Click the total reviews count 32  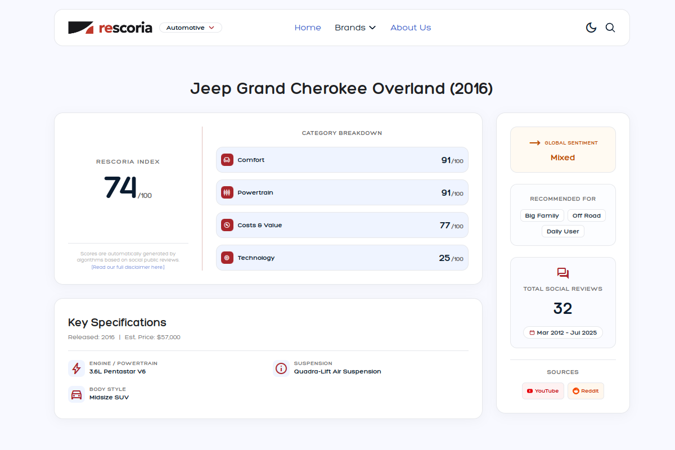pyautogui.click(x=563, y=308)
